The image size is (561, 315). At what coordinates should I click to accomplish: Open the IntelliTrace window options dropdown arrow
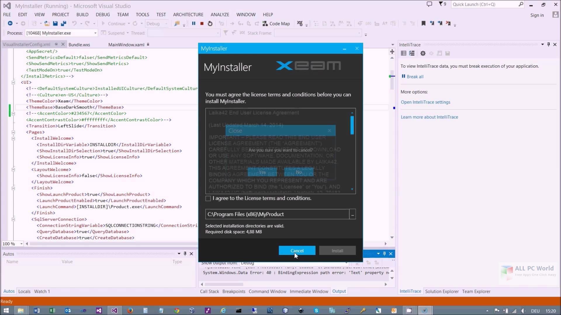click(542, 44)
